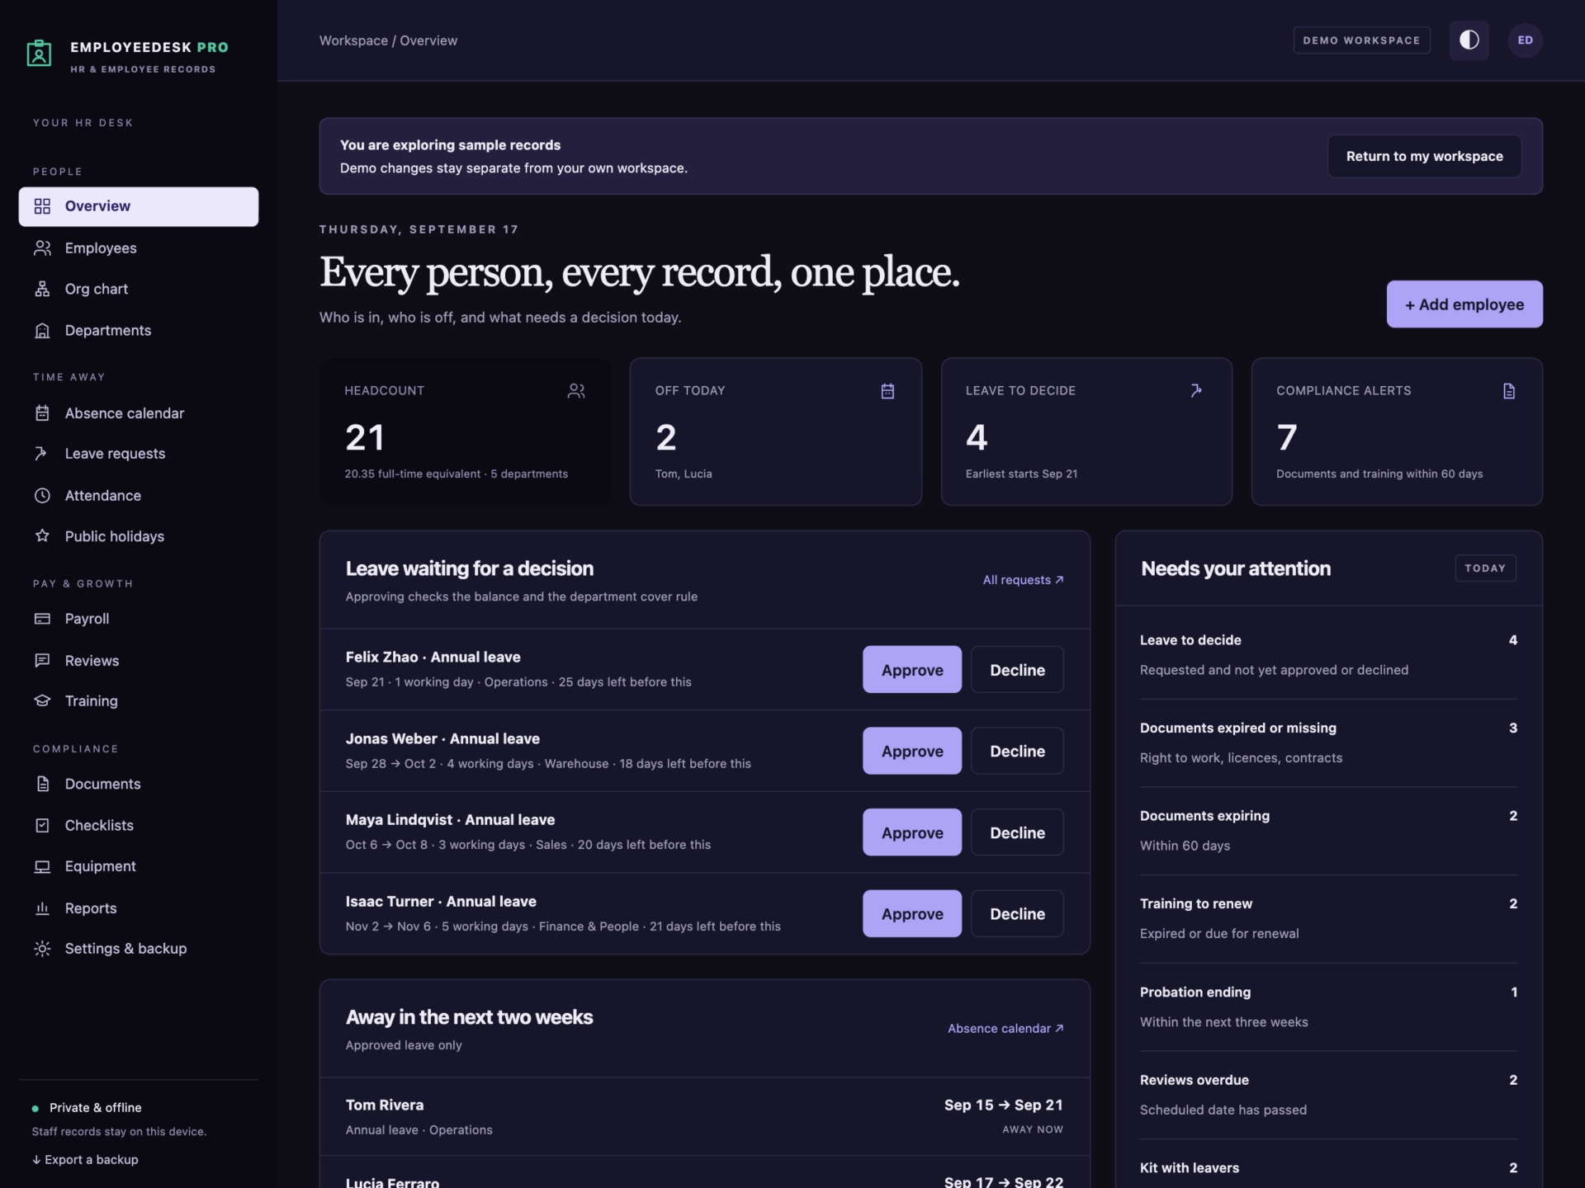1585x1188 pixels.
Task: Click the Overview grid icon in sidebar
Action: point(42,206)
